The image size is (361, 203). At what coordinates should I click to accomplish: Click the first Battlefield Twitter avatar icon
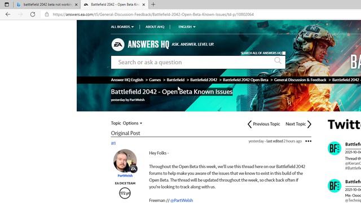tap(334, 148)
